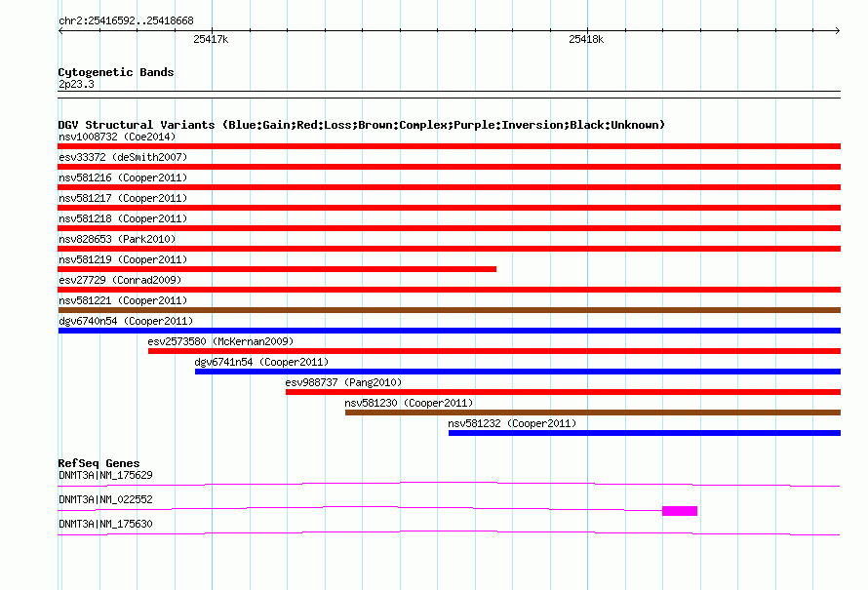Click the DNMT3A|NM_175630 transcript label
Screen dimensions: 868x590
(x=105, y=524)
